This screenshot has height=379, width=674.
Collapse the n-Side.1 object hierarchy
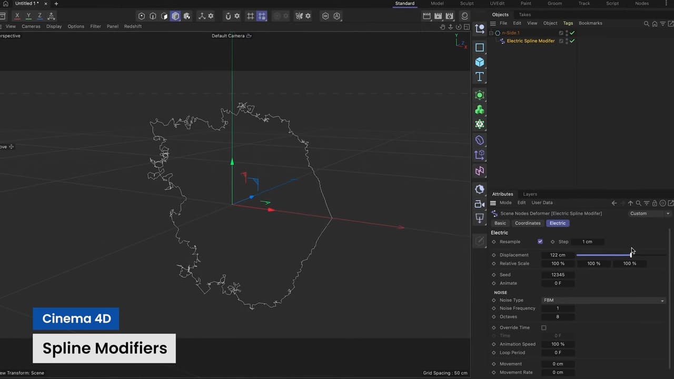pyautogui.click(x=492, y=33)
